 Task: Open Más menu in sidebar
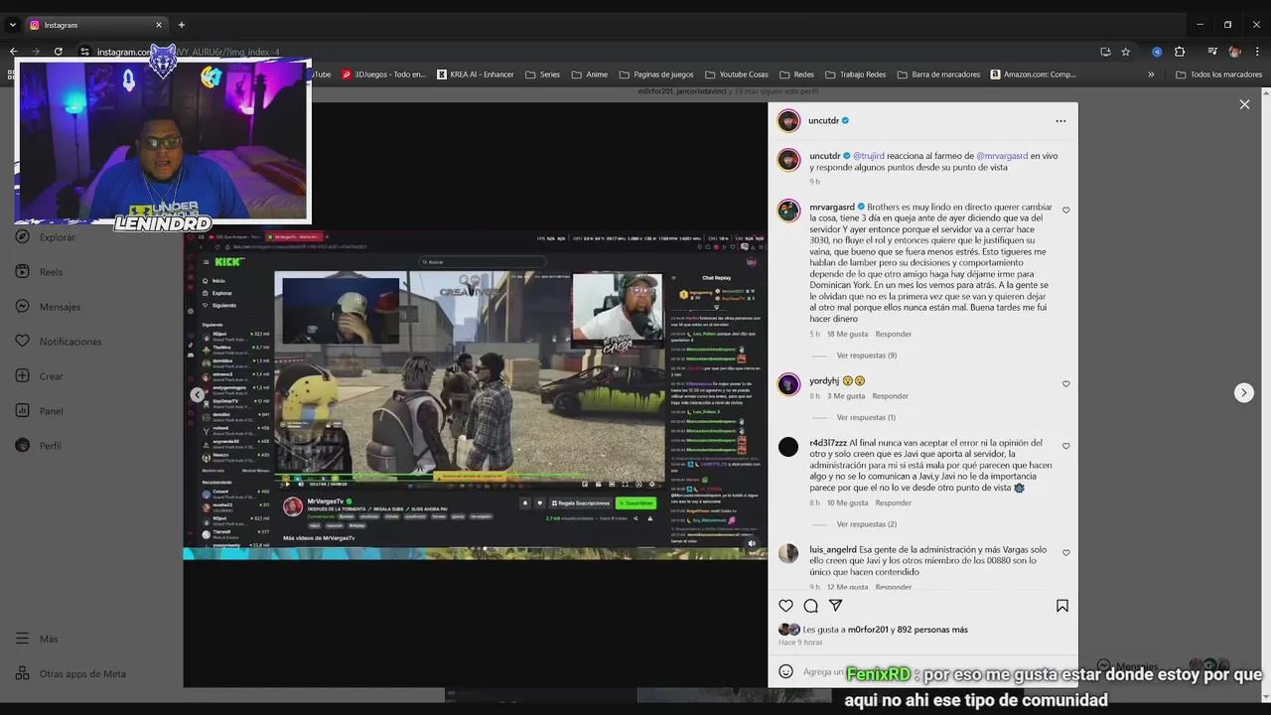[37, 639]
